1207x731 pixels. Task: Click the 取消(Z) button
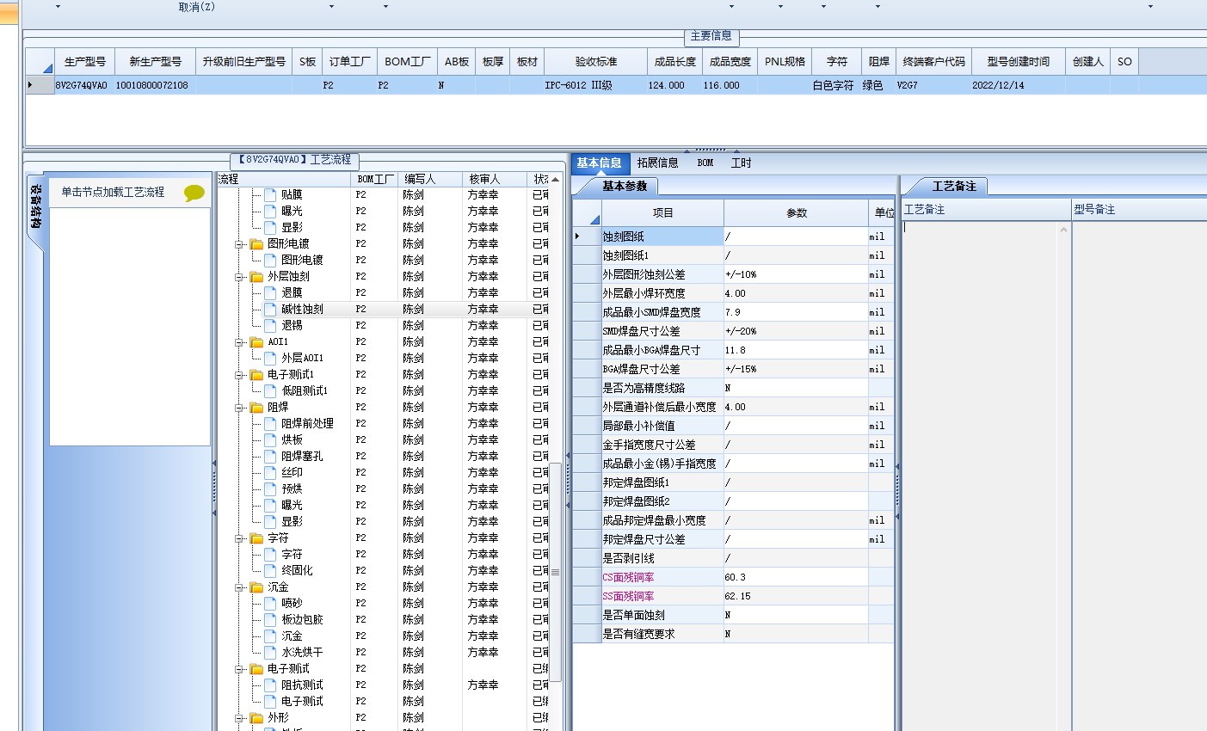pyautogui.click(x=197, y=7)
